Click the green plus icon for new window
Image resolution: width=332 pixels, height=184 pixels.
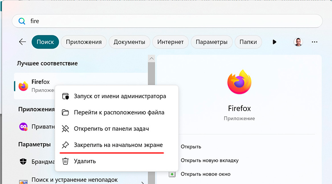[172, 174]
